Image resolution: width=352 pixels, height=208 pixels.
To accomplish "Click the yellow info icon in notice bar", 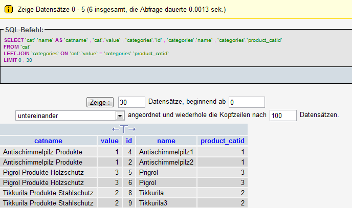I will [9, 9].
